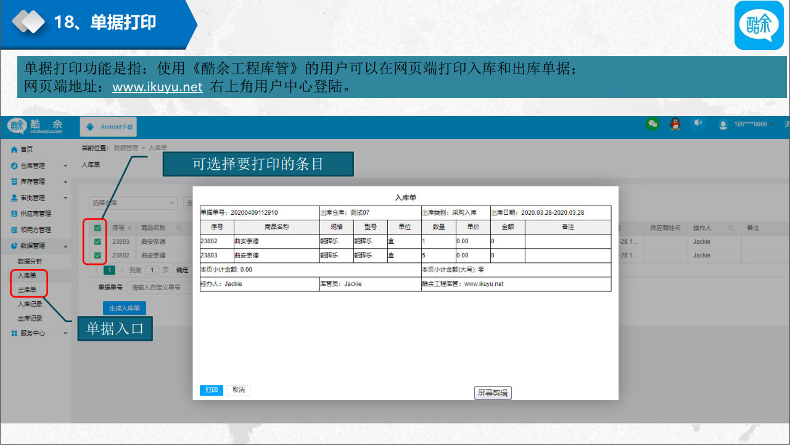Click 供应商姓名 column header in background table
The width and height of the screenshot is (790, 445).
[x=665, y=228]
